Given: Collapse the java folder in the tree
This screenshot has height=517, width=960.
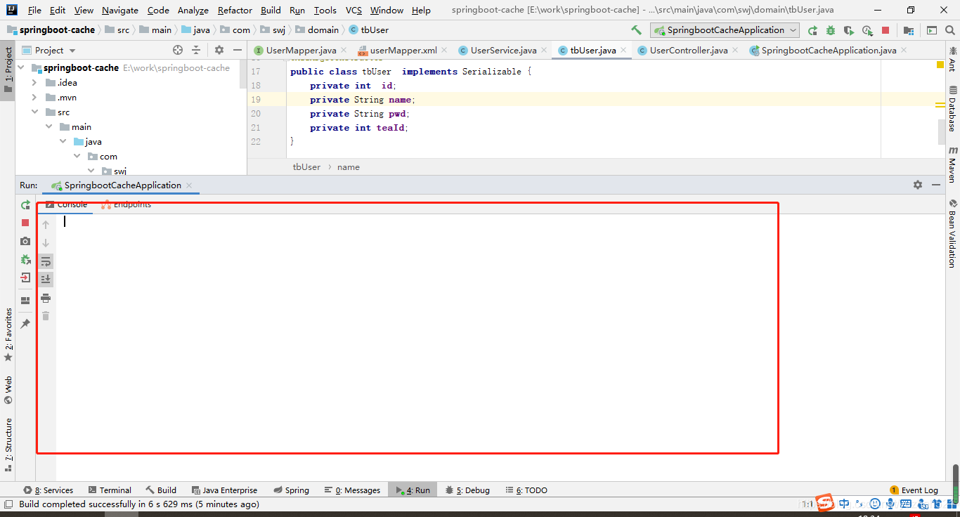Looking at the screenshot, I should [63, 142].
